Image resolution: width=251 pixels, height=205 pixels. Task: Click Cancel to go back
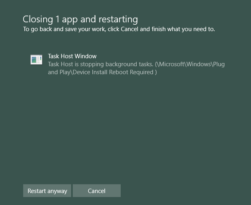click(97, 191)
